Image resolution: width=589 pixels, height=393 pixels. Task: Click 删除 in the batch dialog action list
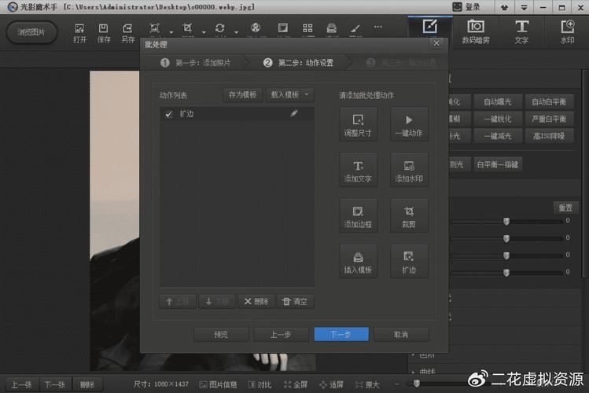[256, 301]
